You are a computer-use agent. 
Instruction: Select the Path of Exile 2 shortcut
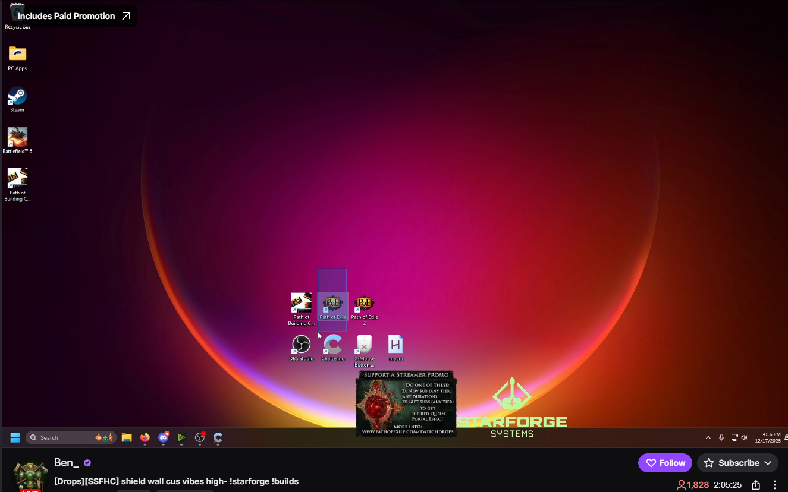pyautogui.click(x=364, y=310)
